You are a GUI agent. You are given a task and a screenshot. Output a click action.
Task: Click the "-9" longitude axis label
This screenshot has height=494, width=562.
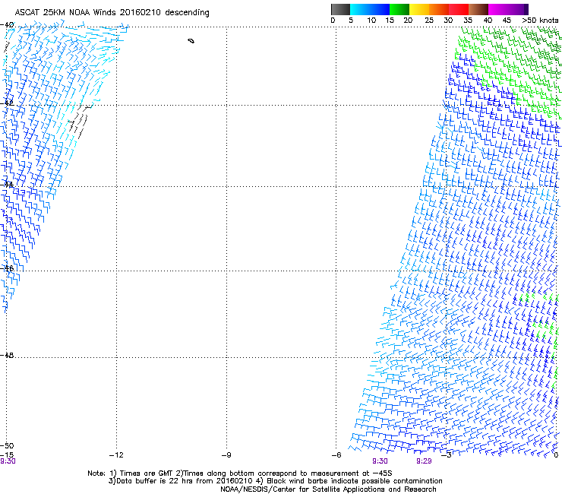click(x=226, y=455)
